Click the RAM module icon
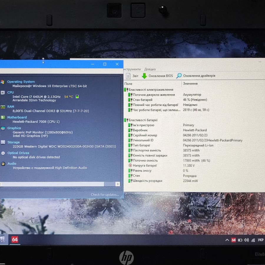Viewport: 265px width, 265px height. [3, 107]
